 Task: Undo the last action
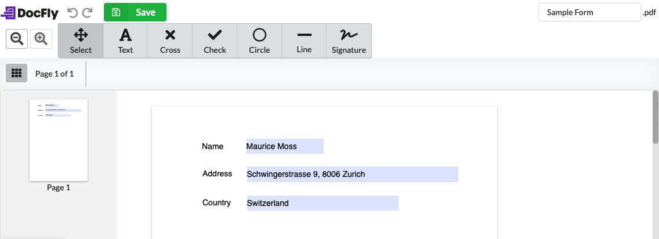click(73, 12)
